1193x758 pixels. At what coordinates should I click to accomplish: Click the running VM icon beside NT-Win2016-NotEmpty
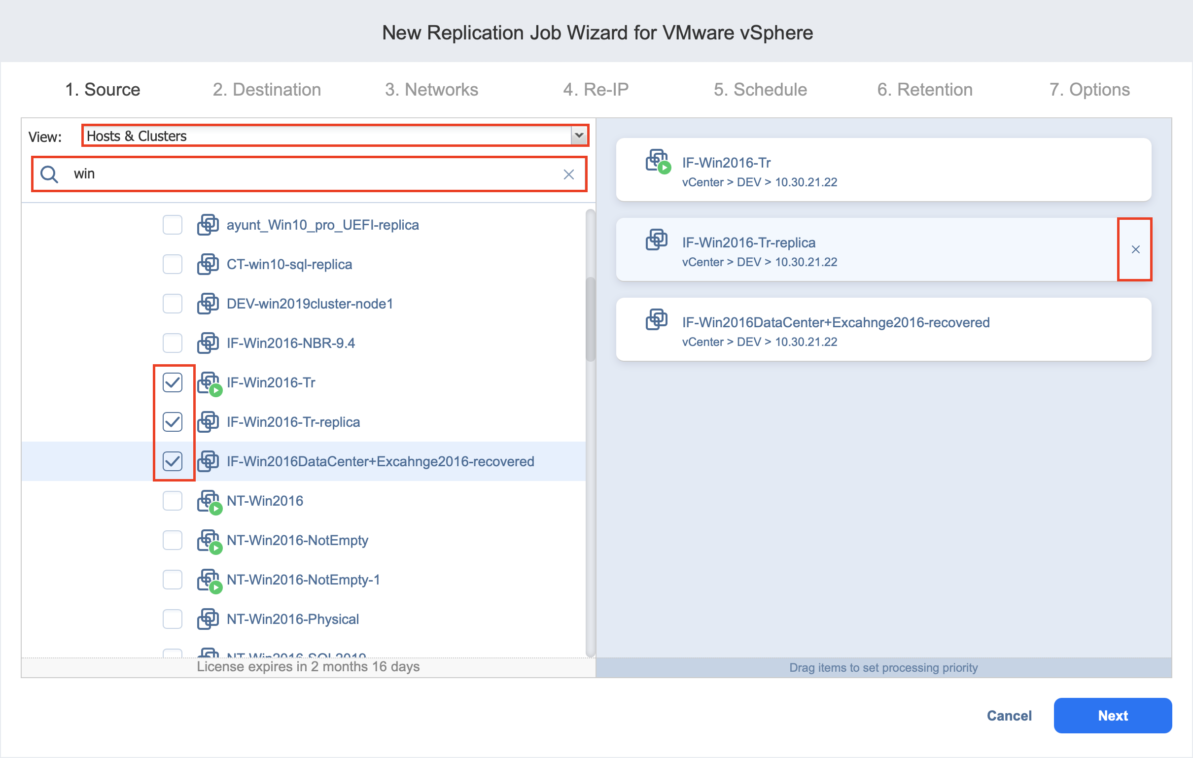209,542
